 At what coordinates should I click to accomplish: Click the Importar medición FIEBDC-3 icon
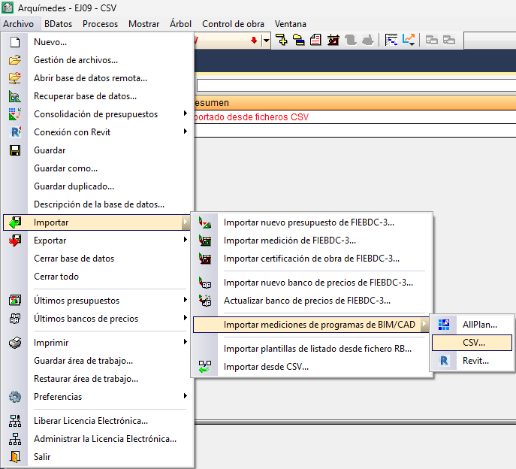click(x=205, y=241)
